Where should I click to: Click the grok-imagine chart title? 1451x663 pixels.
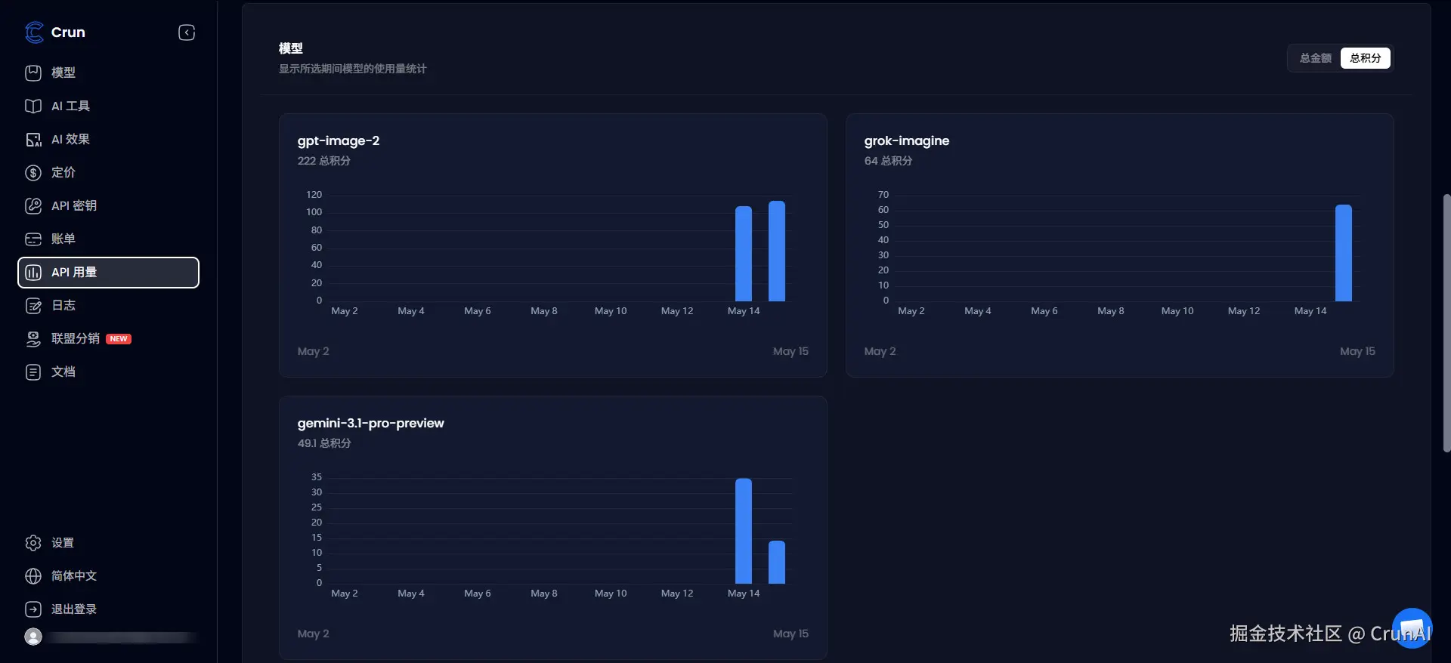(907, 140)
